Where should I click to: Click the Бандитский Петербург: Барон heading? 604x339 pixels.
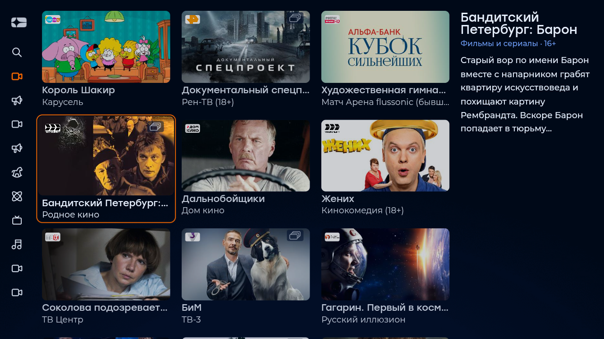click(519, 24)
